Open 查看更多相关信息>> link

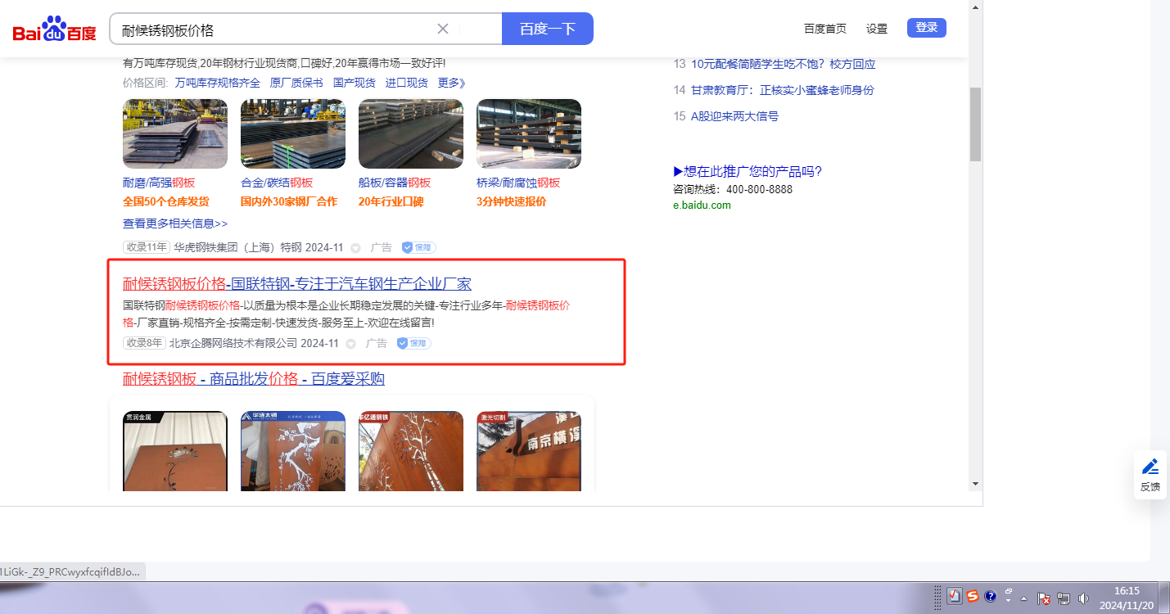(x=175, y=223)
